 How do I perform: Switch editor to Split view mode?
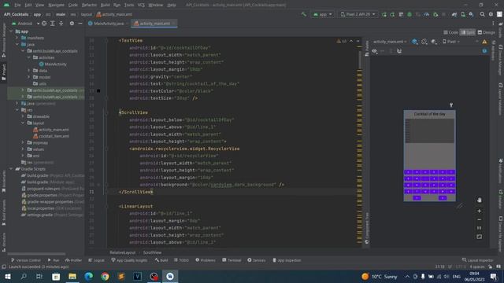[x=468, y=32]
